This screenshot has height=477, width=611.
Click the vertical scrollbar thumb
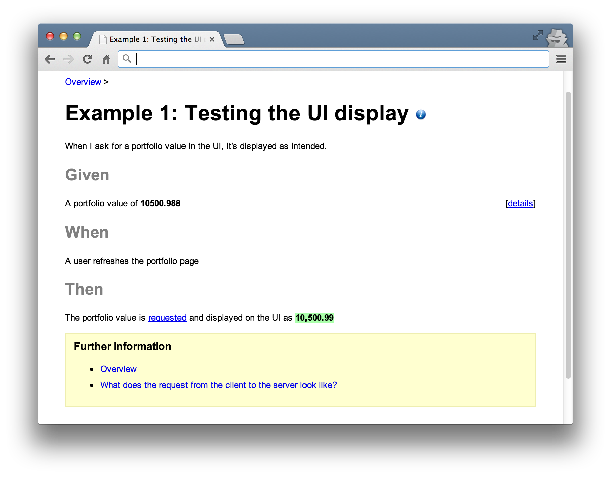pos(568,234)
